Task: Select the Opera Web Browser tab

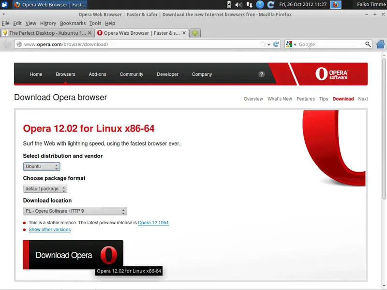Action: [142, 33]
